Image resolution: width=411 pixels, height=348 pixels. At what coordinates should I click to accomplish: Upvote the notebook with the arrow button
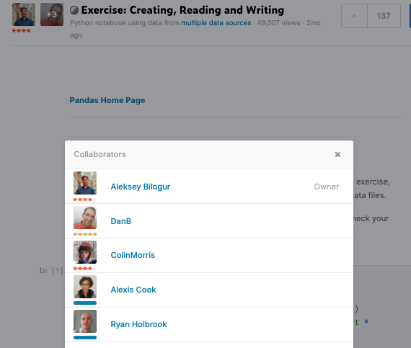[x=354, y=16]
